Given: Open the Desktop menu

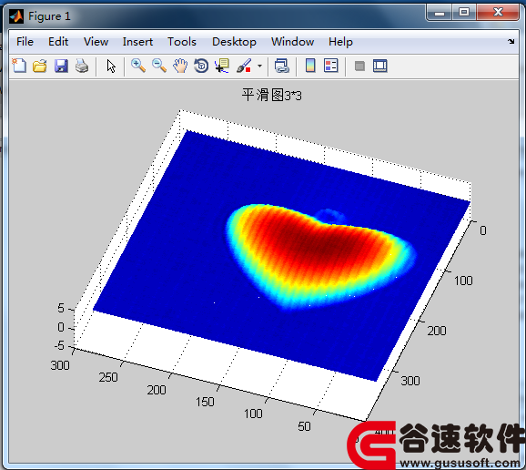Looking at the screenshot, I should [234, 42].
